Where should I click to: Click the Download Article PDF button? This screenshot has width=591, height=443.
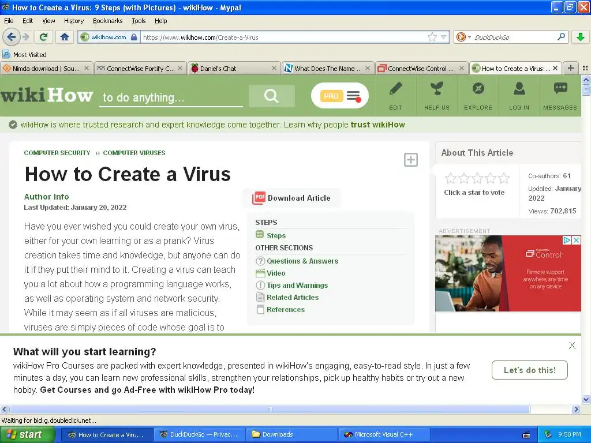coord(291,198)
